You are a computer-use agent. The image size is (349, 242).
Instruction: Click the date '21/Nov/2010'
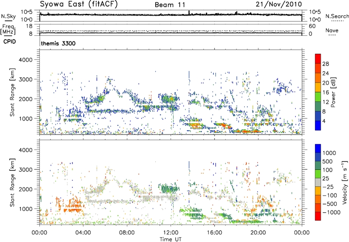279,4
